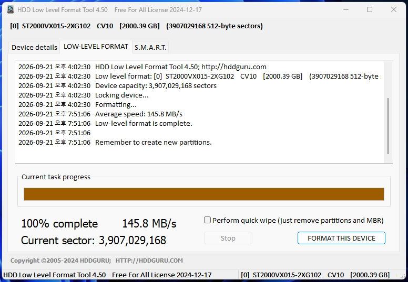Open the S.M.A.R.T. tab
The image size is (408, 282).
point(150,47)
